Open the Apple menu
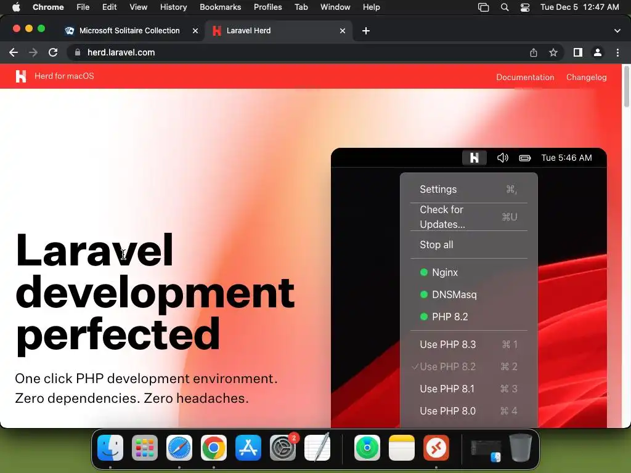 [15, 7]
